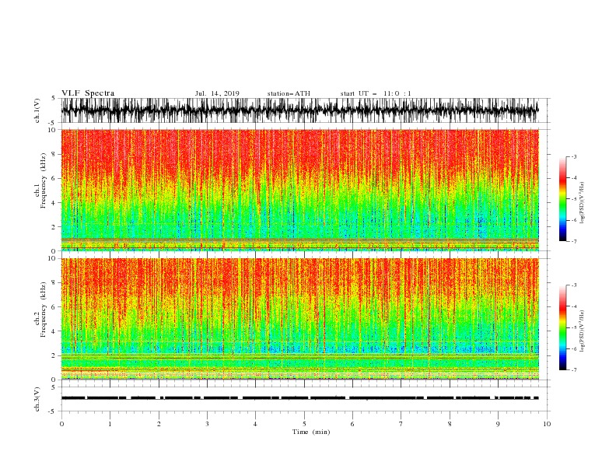The width and height of the screenshot is (616, 476).
Task: Click the "6" kHz tick on ch.1 frequency axis
Action: [54, 179]
